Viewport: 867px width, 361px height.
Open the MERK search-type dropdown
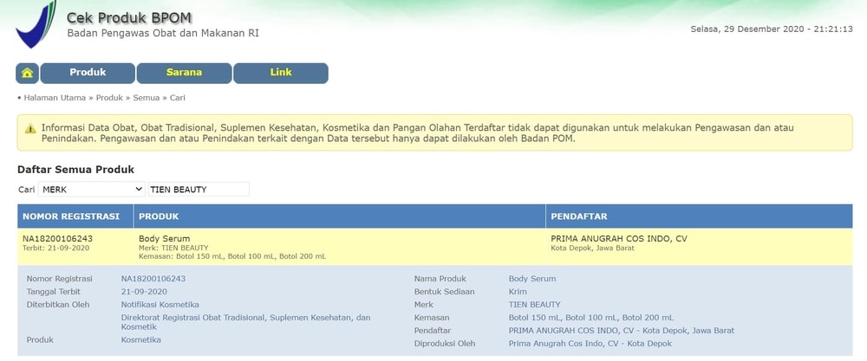tap(92, 190)
